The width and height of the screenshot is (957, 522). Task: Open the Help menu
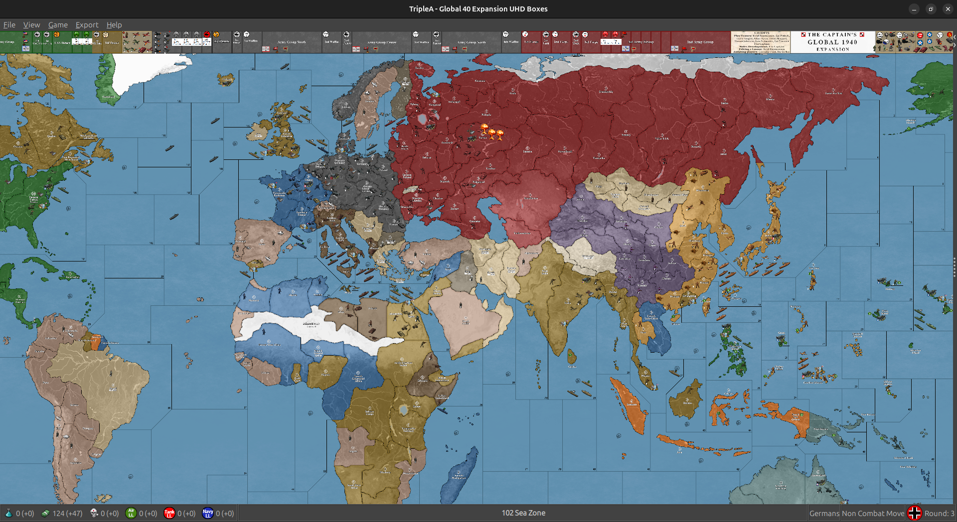pyautogui.click(x=114, y=25)
